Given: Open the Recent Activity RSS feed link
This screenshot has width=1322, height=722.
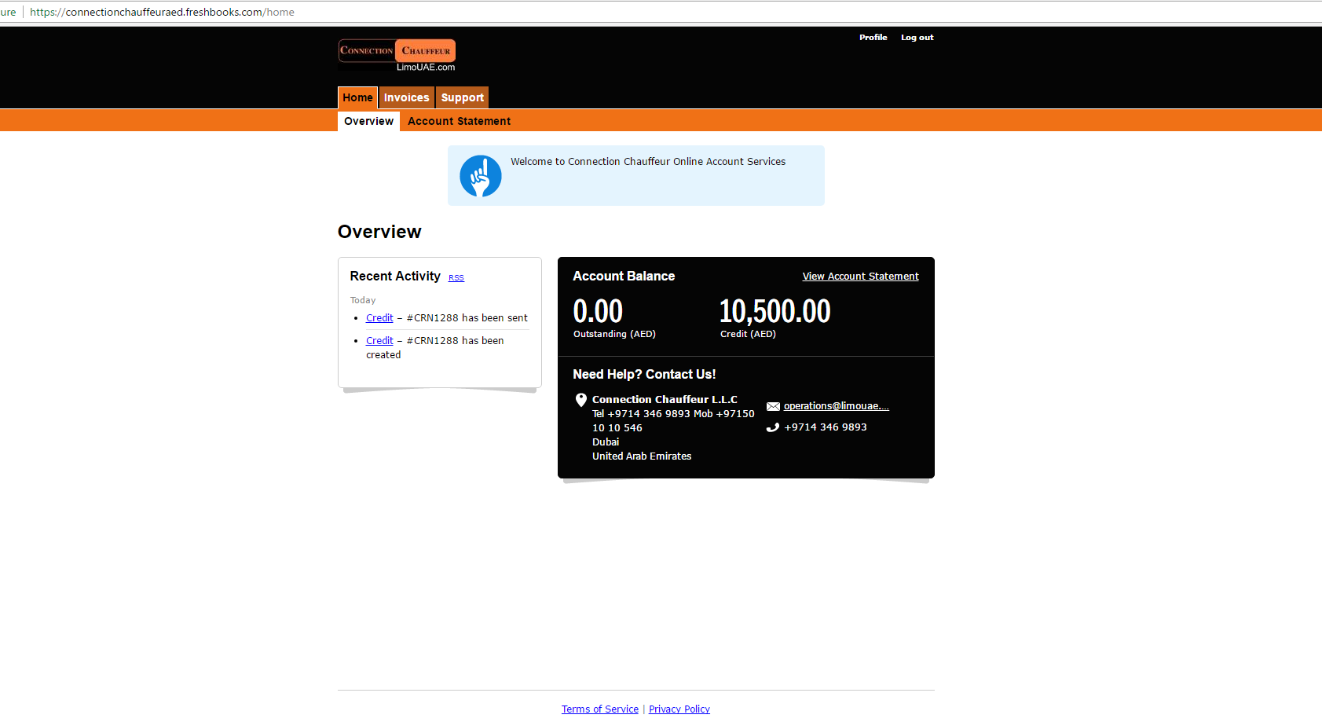Looking at the screenshot, I should click(456, 278).
